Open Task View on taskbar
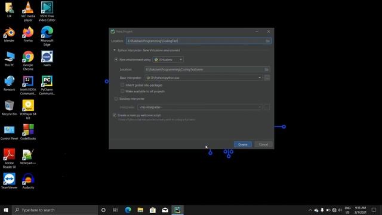 tap(115, 210)
